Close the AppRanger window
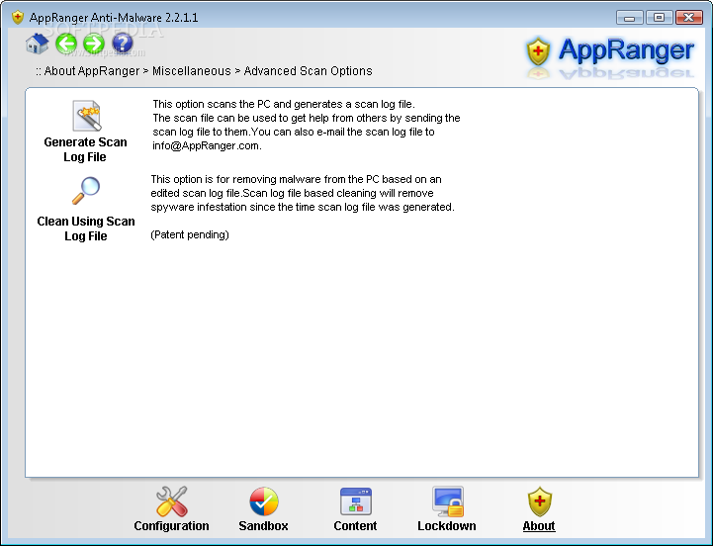The image size is (713, 546). (x=689, y=18)
